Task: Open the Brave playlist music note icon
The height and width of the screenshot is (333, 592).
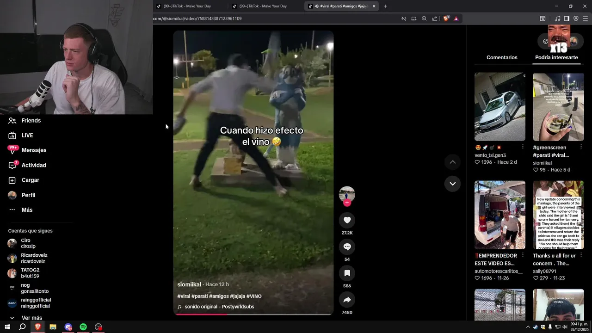Action: [557, 18]
